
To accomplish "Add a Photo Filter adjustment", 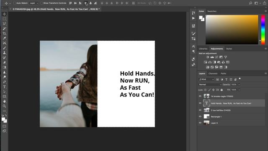I will pyautogui.click(x=219, y=62).
